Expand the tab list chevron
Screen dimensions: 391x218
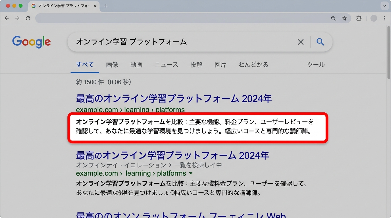tap(384, 6)
